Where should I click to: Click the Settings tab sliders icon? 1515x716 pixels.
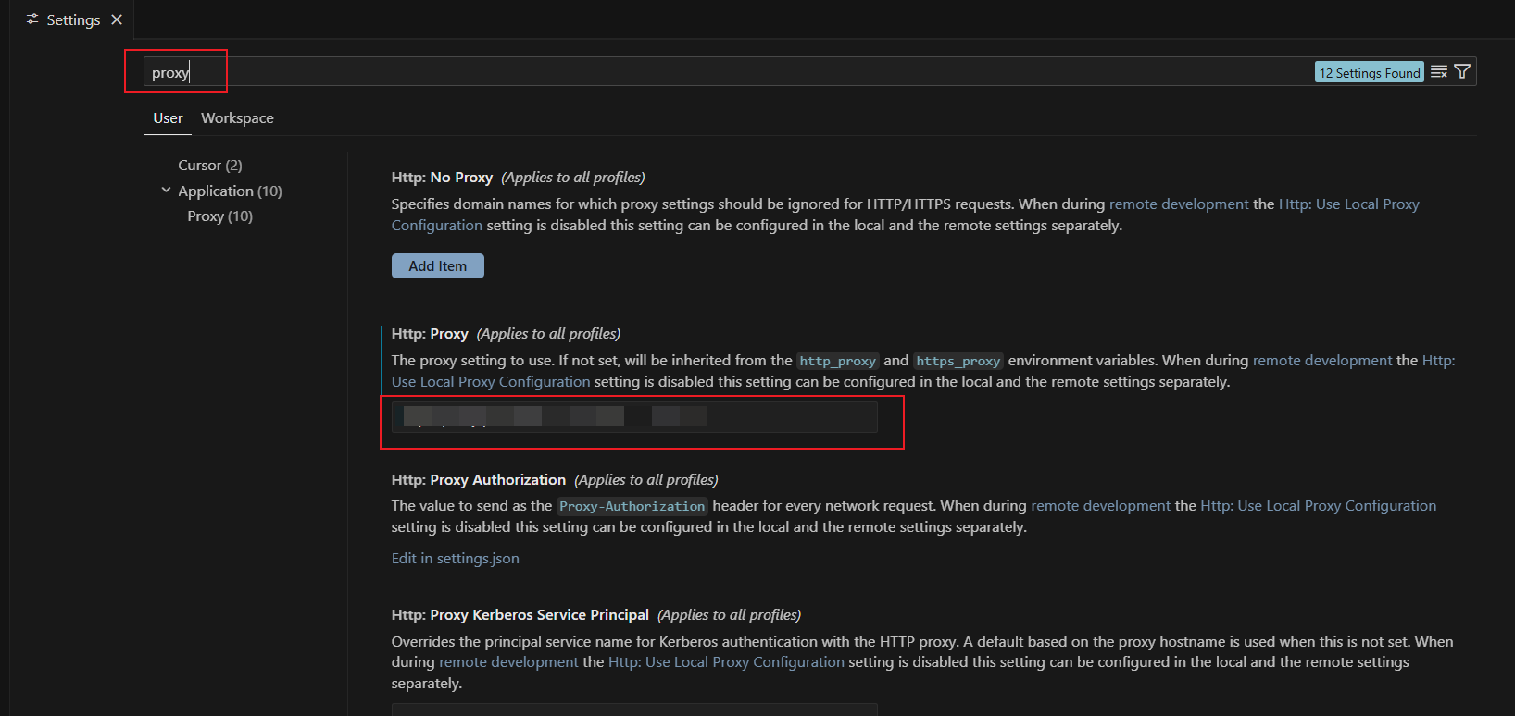click(x=32, y=19)
